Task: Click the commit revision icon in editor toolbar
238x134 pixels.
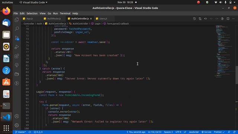Action: click(x=206, y=19)
